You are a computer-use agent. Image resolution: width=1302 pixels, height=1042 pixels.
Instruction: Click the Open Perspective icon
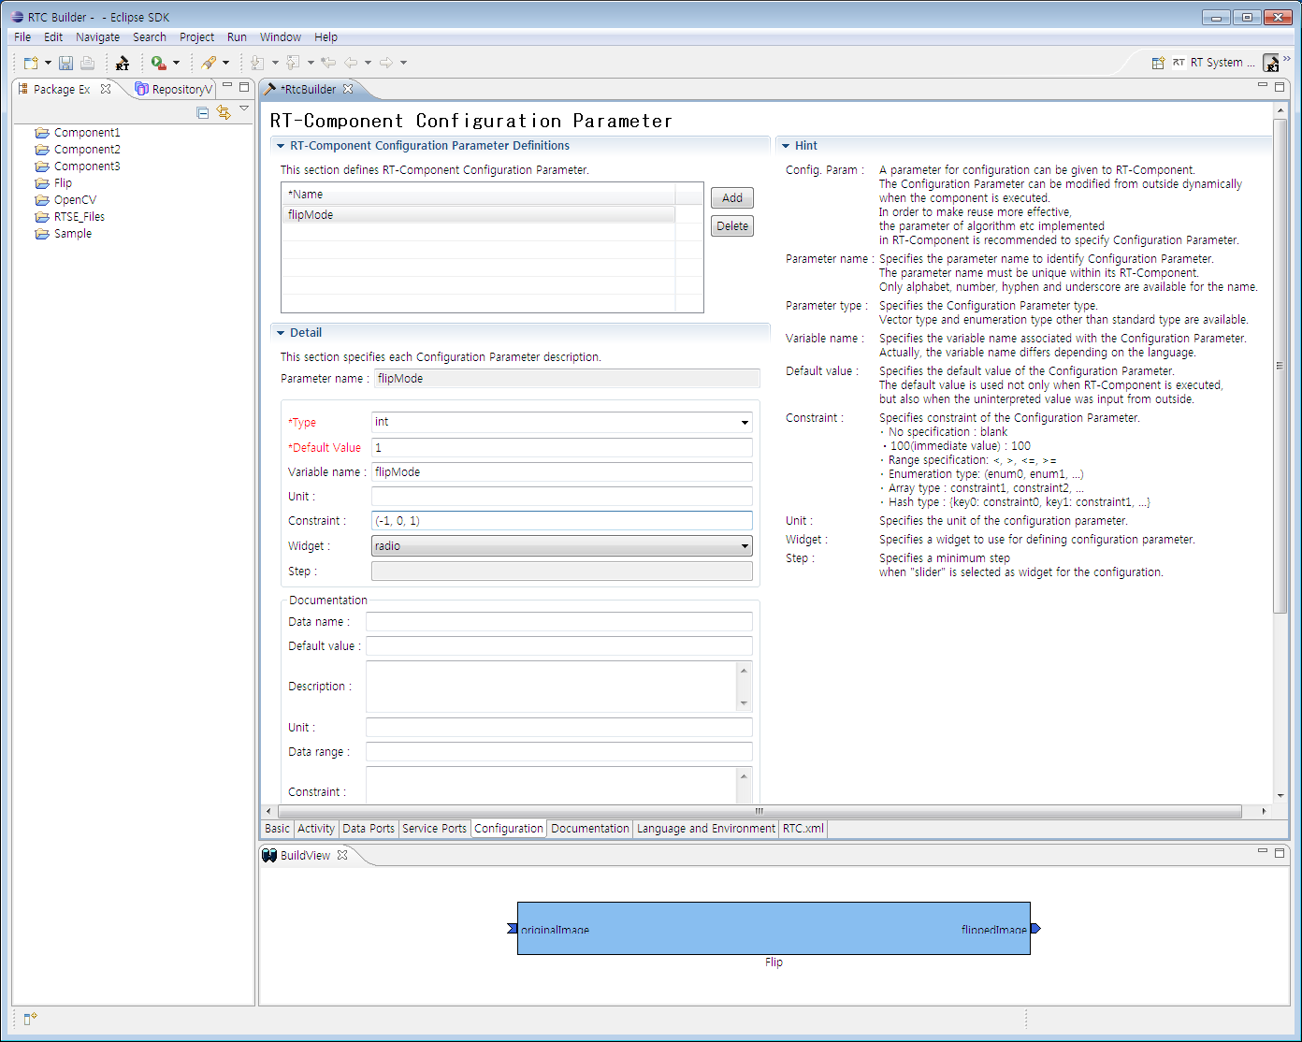[1158, 63]
